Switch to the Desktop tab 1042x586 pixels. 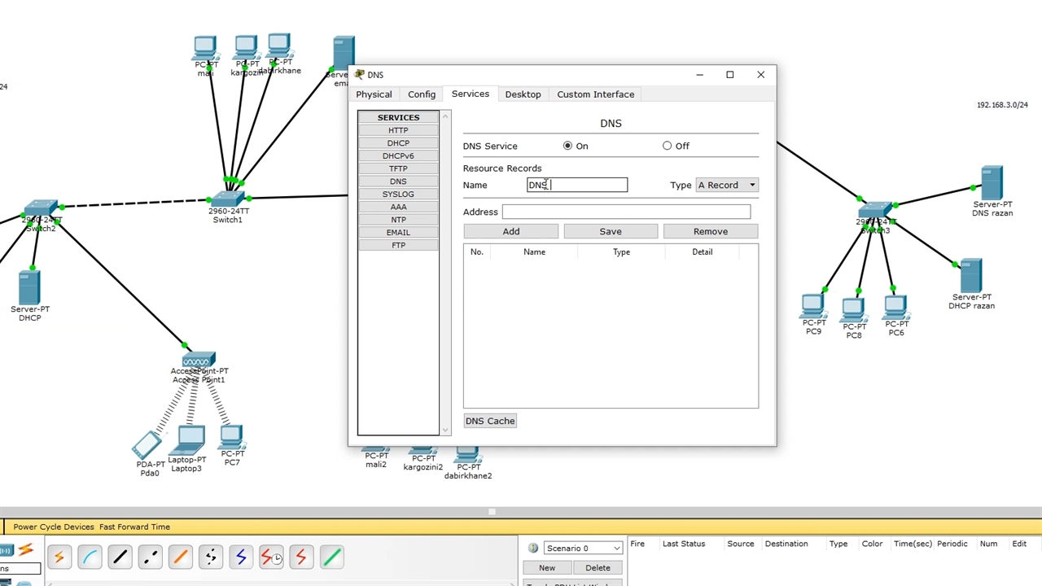point(523,94)
